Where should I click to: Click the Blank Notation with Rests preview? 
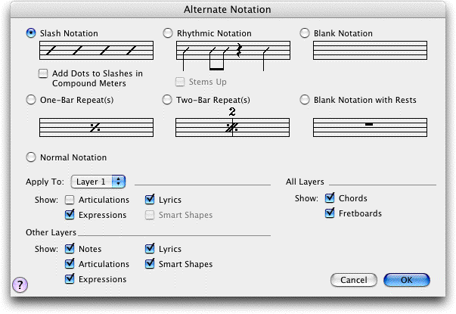point(368,126)
